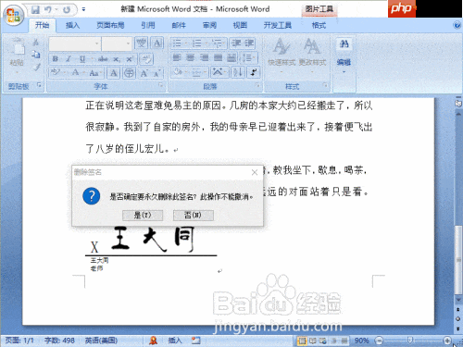Click the show paragraph marks icon
Viewport: 463px width, 347px height.
click(x=254, y=72)
